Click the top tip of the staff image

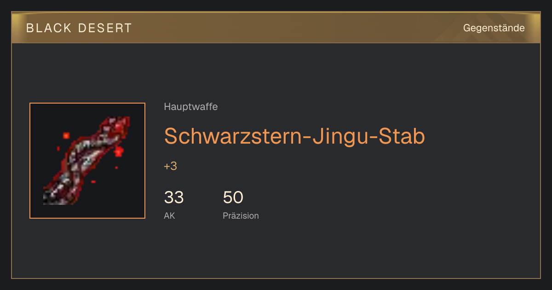[x=123, y=122]
